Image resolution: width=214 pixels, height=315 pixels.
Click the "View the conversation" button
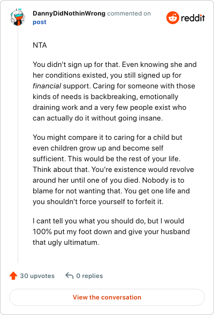click(107, 297)
